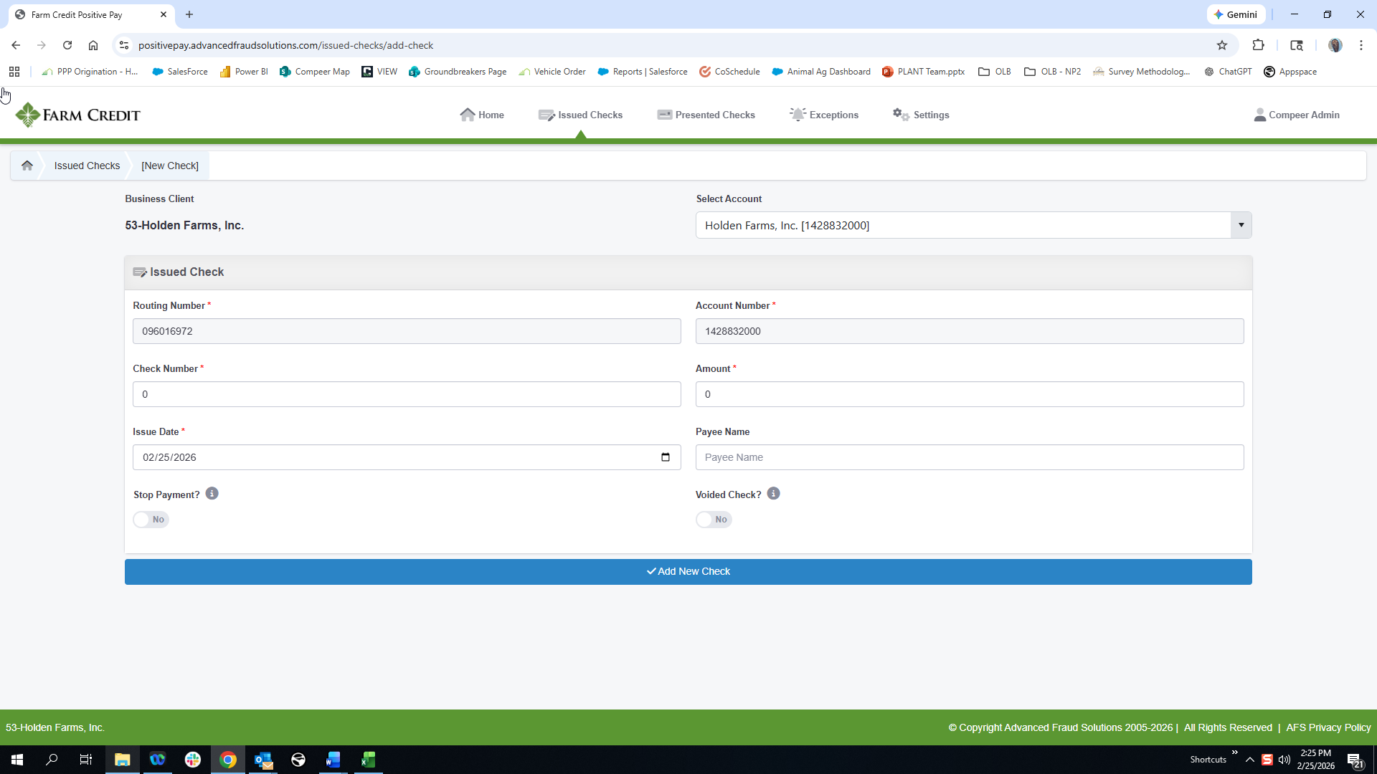The image size is (1377, 774).
Task: Click the site information icon in address bar
Action: point(124,45)
